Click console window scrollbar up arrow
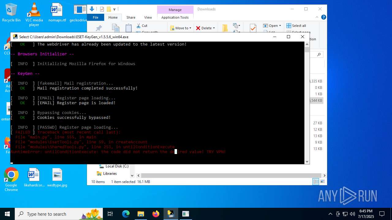The height and width of the screenshot is (220, 392). [307, 44]
